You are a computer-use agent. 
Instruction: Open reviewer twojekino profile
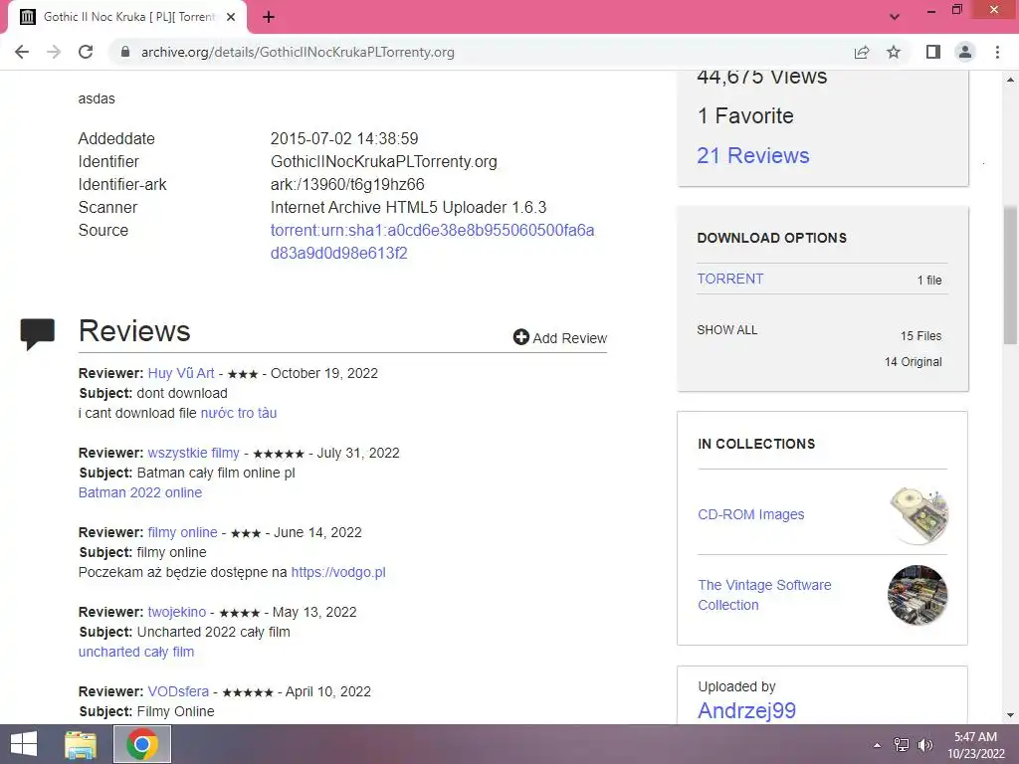click(x=176, y=612)
